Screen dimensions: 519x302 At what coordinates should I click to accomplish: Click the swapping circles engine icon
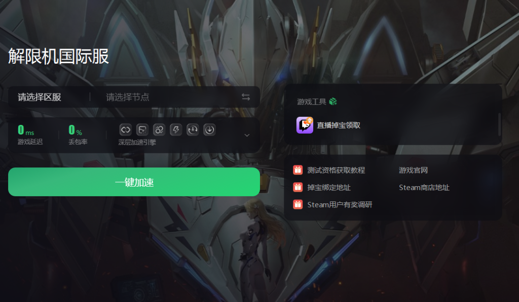click(x=159, y=130)
